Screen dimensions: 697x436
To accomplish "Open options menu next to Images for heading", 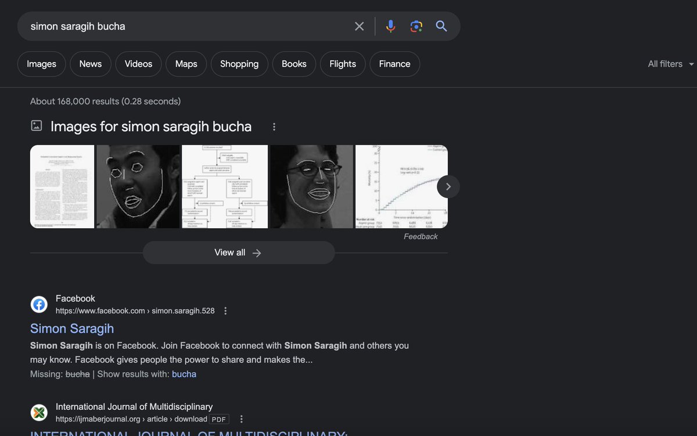I will (274, 127).
